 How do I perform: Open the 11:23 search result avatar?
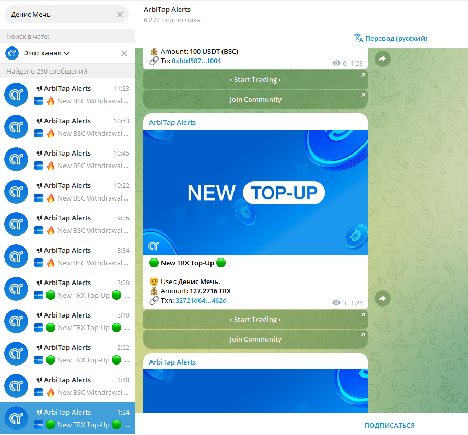coord(16,95)
